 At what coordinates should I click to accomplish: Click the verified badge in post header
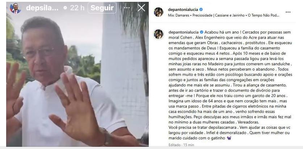[201, 9]
